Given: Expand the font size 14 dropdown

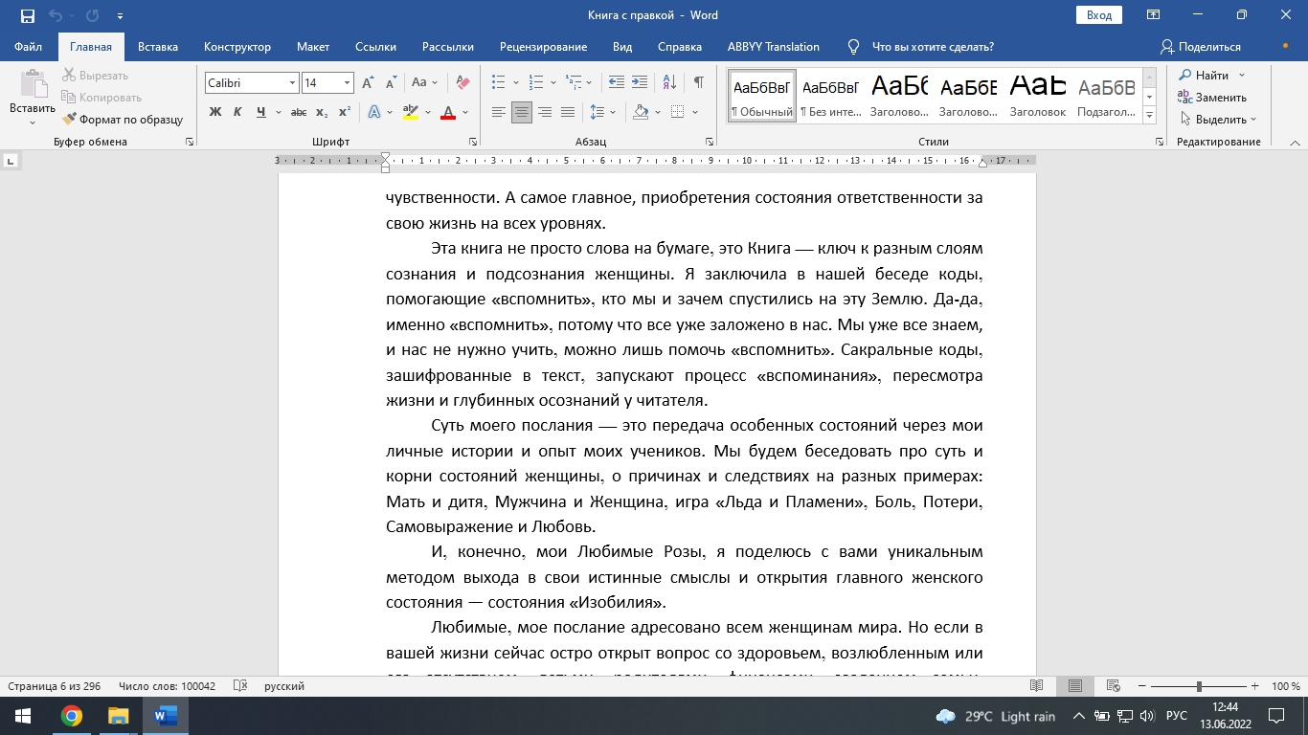Looking at the screenshot, I should click(348, 83).
